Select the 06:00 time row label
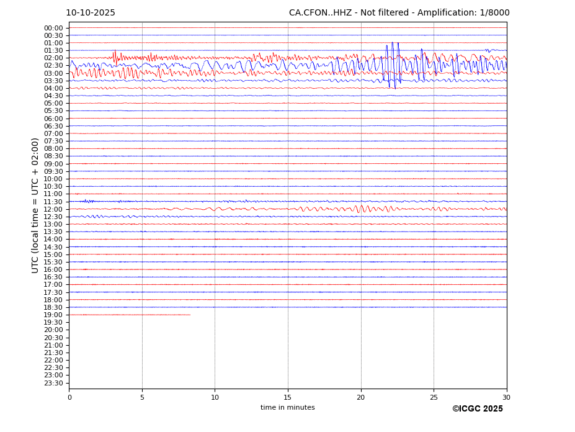Image resolution: width=575 pixels, height=432 pixels. (x=53, y=119)
